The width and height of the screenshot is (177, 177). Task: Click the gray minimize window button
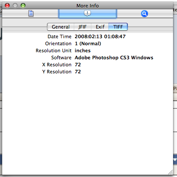point(15,6)
